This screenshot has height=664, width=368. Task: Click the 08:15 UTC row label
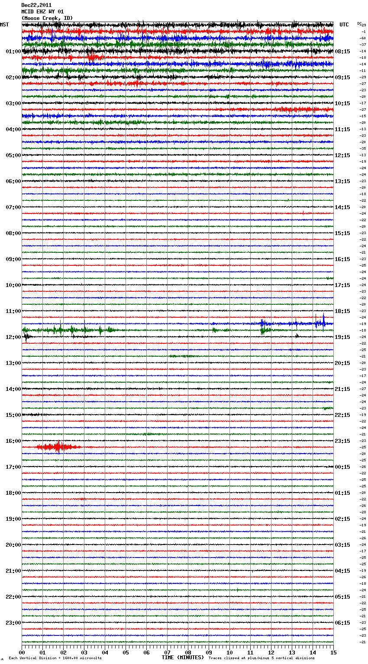tap(342, 52)
